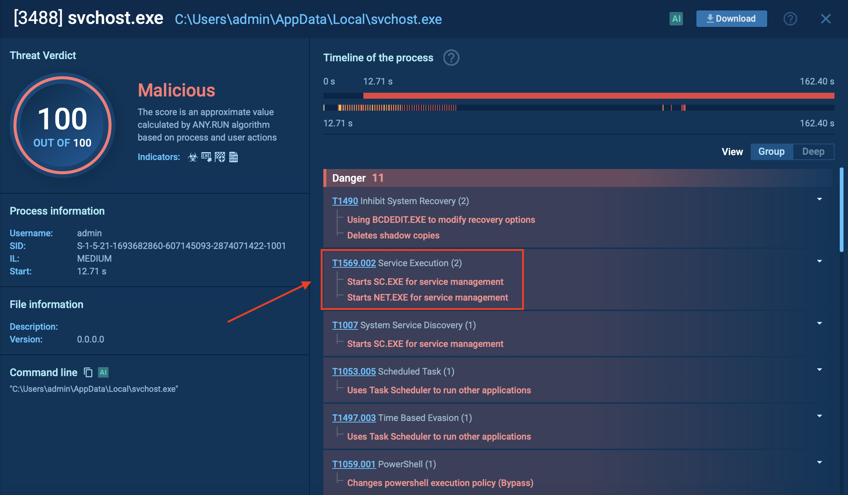Click the dense event markers on timeline
848x495 pixels.
click(397, 108)
